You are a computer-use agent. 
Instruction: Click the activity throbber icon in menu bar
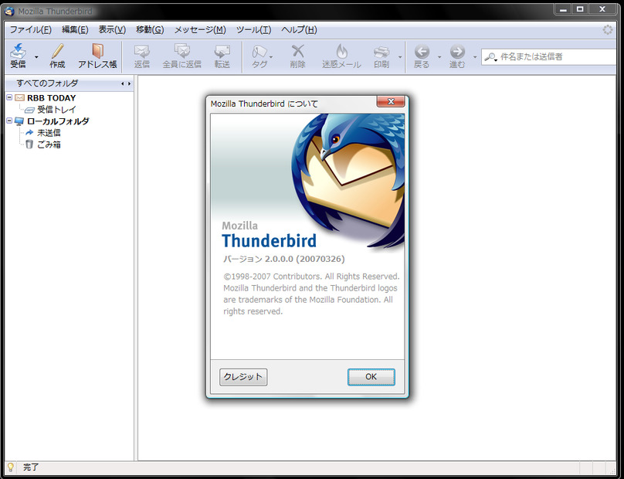607,30
